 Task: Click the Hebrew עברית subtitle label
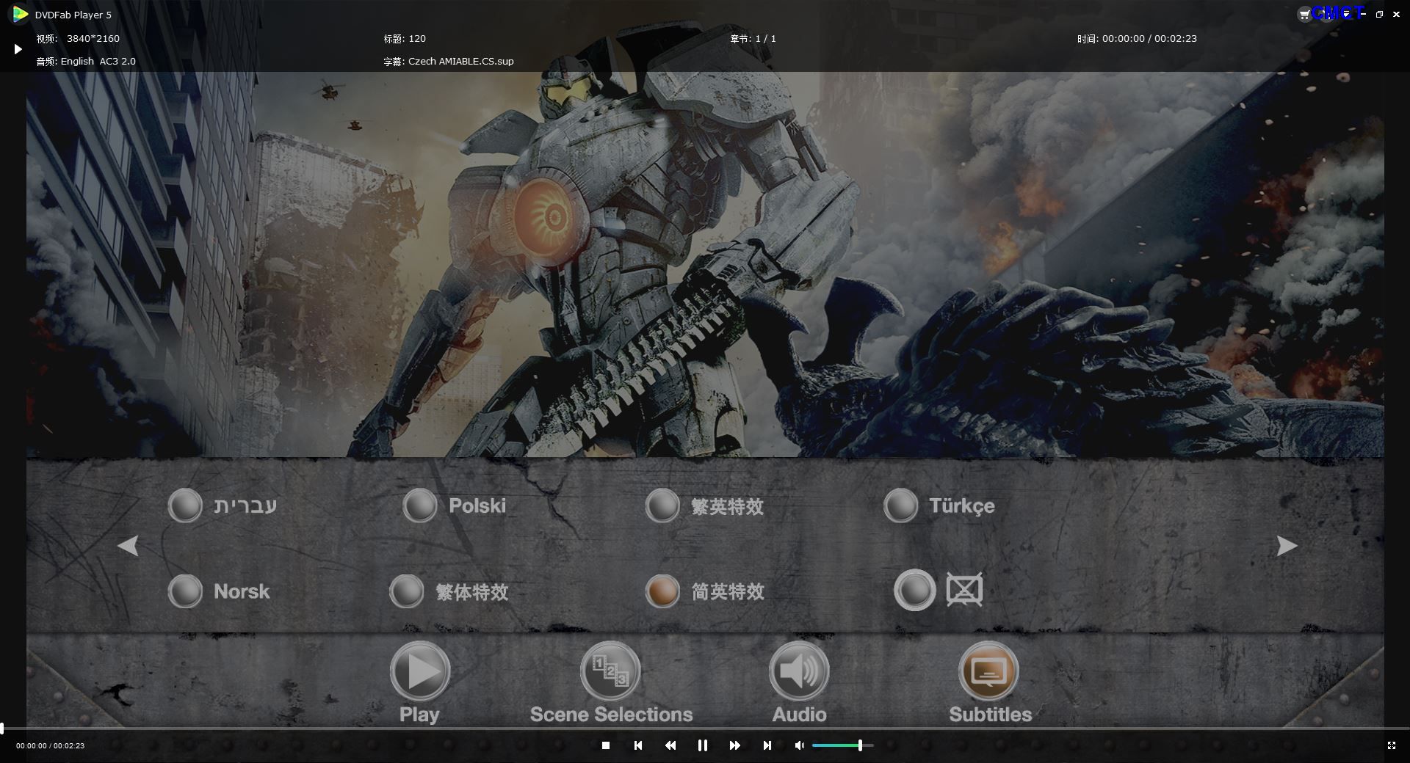click(x=245, y=505)
